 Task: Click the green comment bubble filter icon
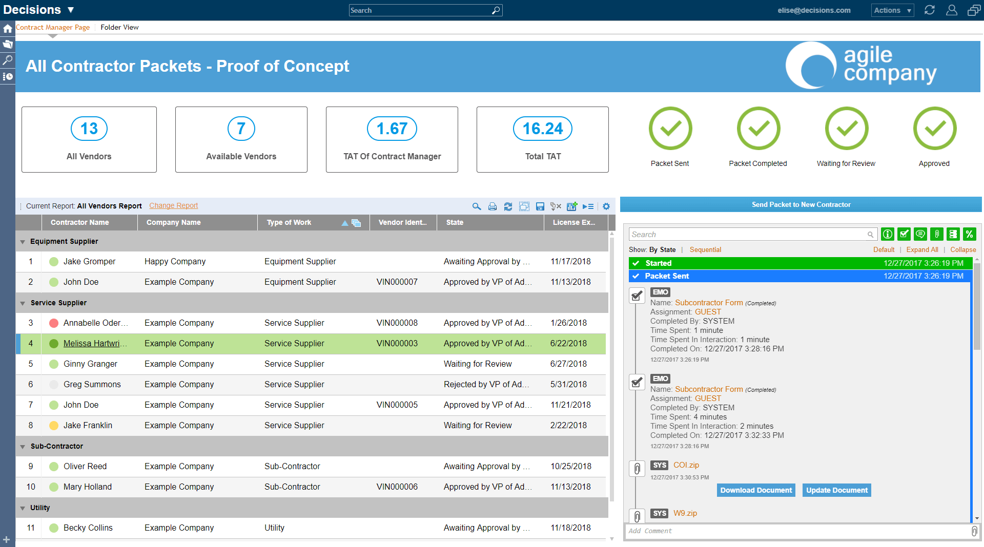pyautogui.click(x=920, y=234)
